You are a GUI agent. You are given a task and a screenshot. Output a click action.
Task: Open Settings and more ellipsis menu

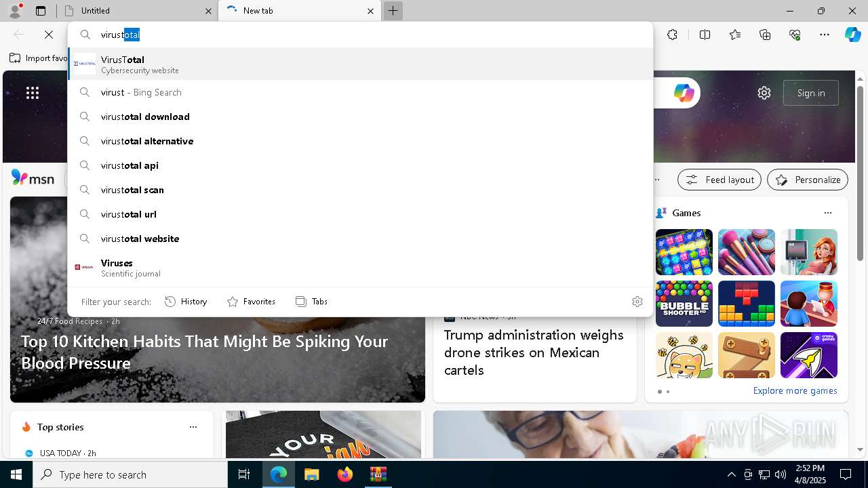tap(825, 35)
